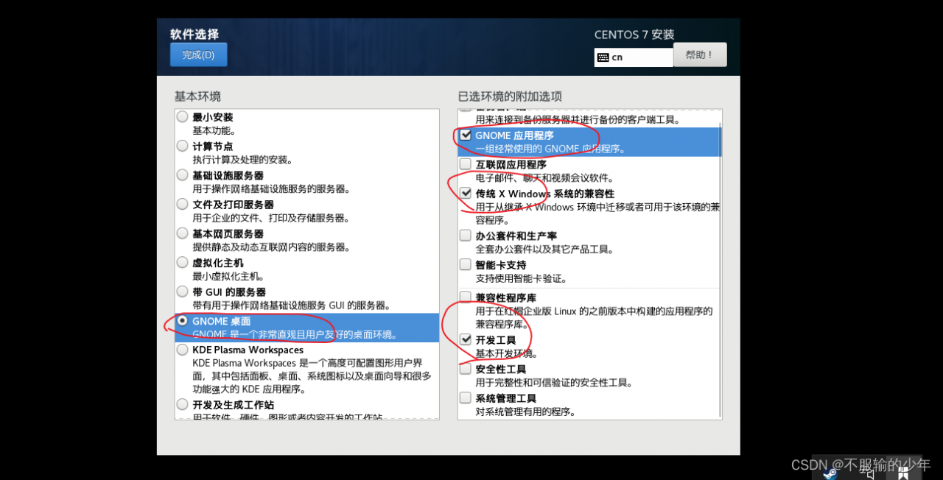Click the keyboard icon beside cn
The height and width of the screenshot is (480, 943).
tap(603, 57)
